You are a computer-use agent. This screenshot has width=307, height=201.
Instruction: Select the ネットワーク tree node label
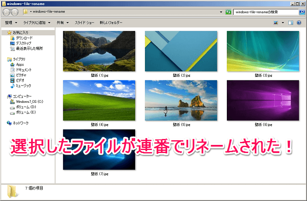[20, 123]
